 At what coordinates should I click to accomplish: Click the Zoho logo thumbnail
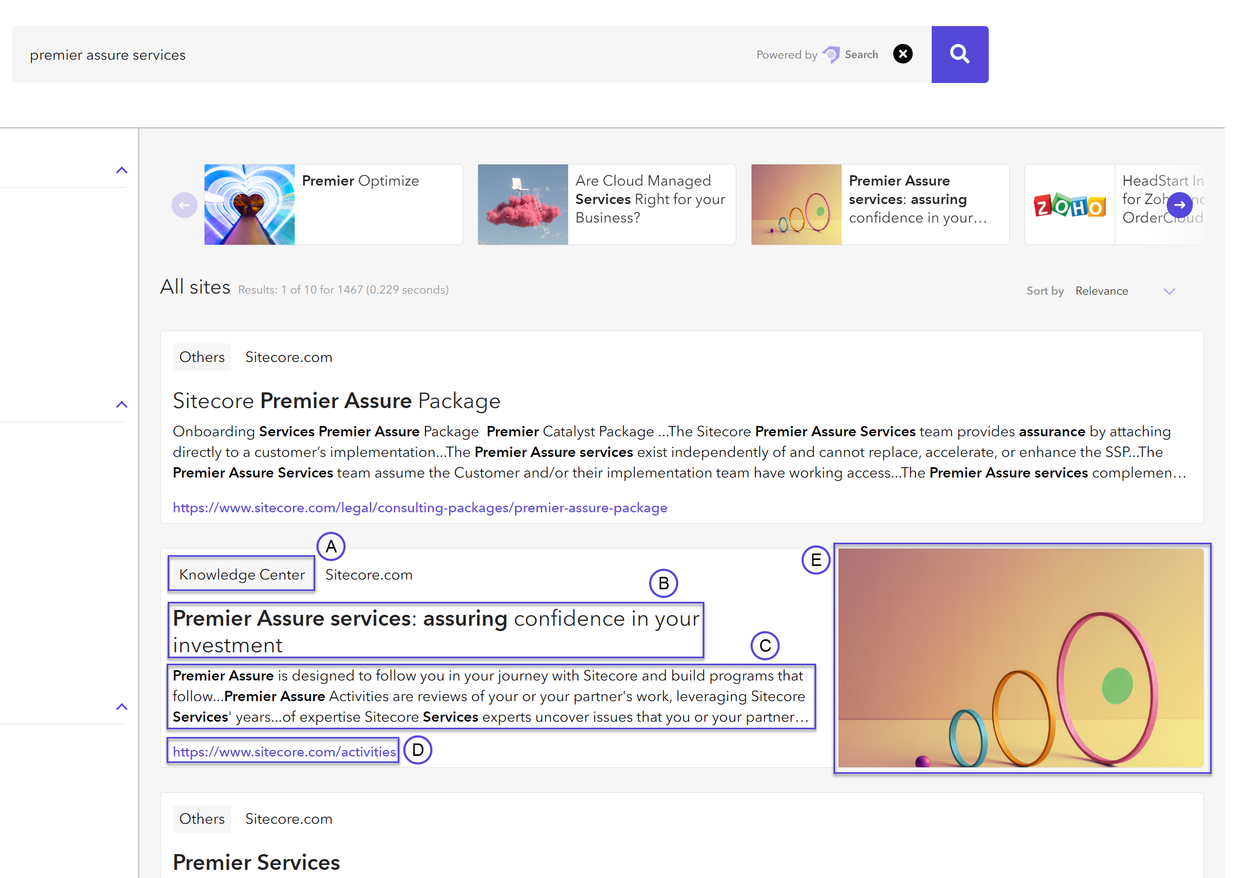1070,206
